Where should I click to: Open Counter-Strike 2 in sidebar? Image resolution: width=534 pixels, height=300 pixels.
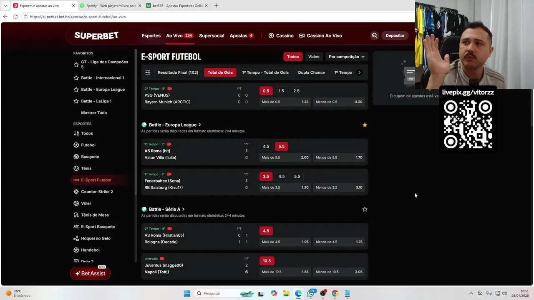click(x=93, y=192)
